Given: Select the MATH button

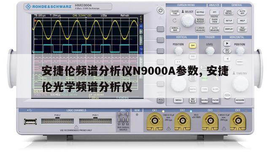Looking at the screenshot, I should (193, 89).
